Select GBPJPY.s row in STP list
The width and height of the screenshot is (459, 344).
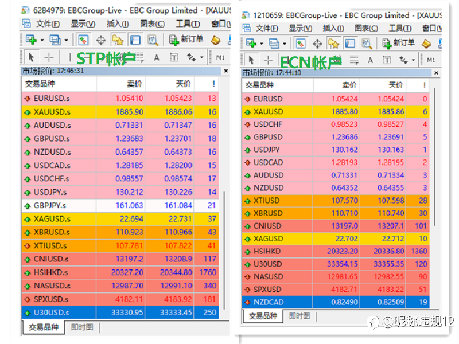point(120,205)
